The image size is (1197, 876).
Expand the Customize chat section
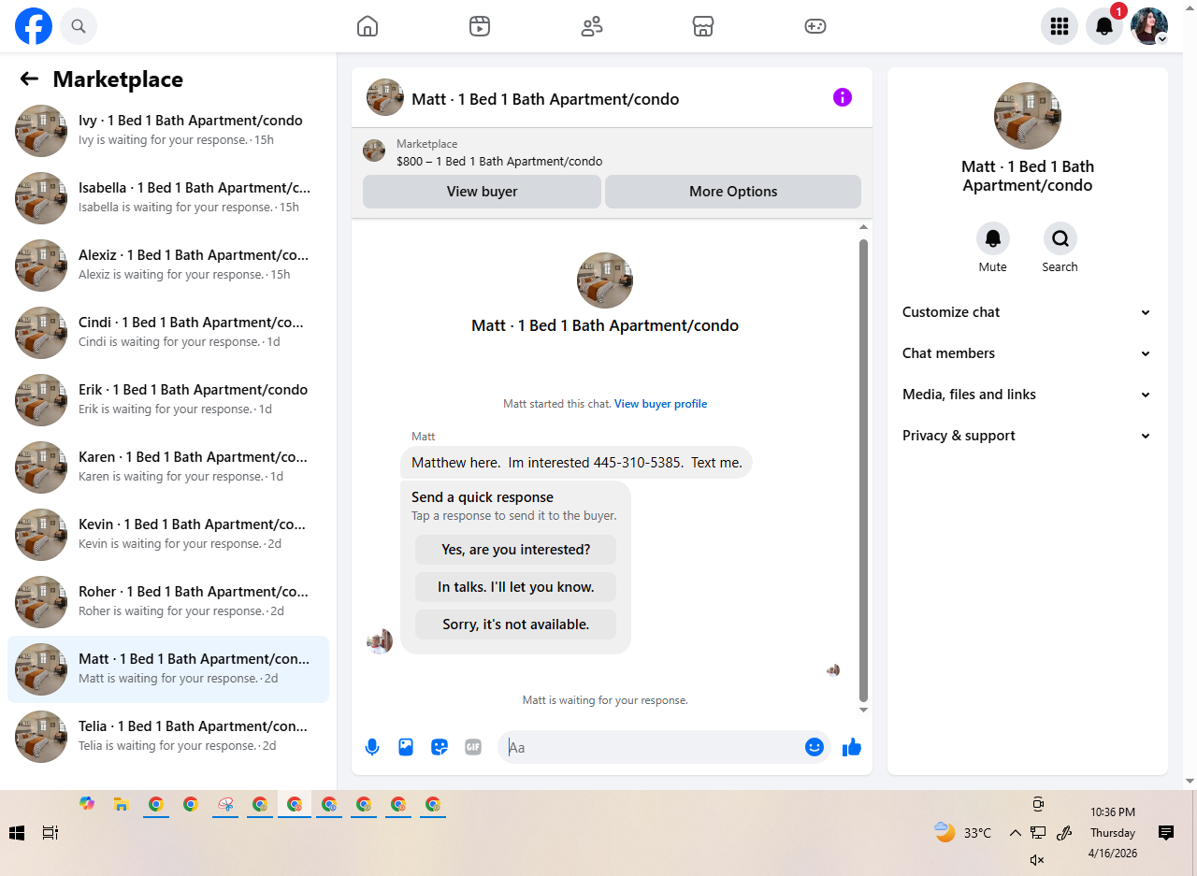click(x=1027, y=312)
